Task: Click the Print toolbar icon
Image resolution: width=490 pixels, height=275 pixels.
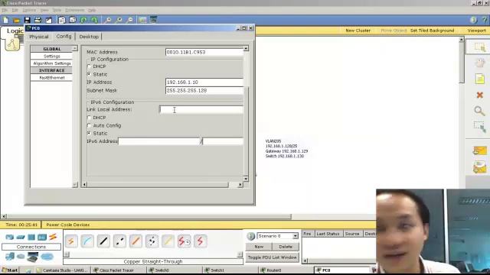Action: [38, 21]
